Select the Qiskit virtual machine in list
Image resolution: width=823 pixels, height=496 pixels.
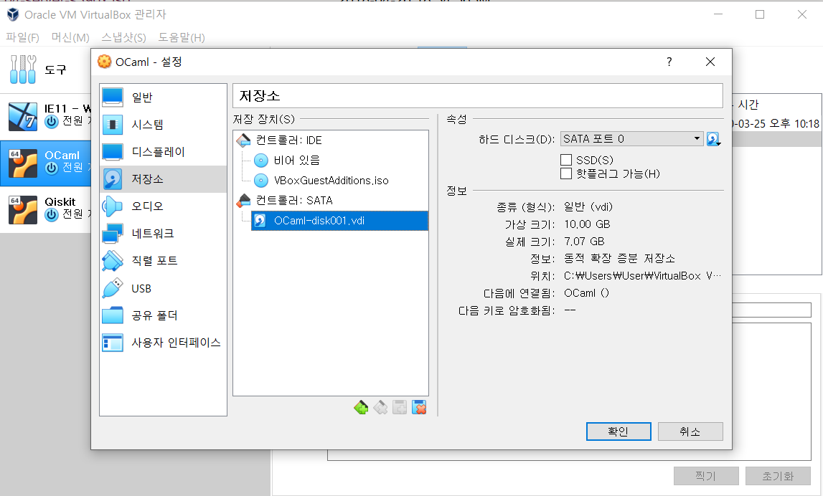click(x=46, y=209)
